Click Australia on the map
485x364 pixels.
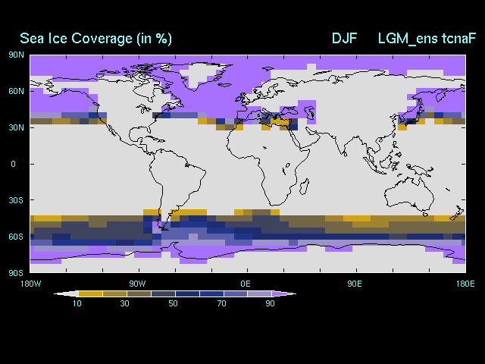[x=409, y=194]
